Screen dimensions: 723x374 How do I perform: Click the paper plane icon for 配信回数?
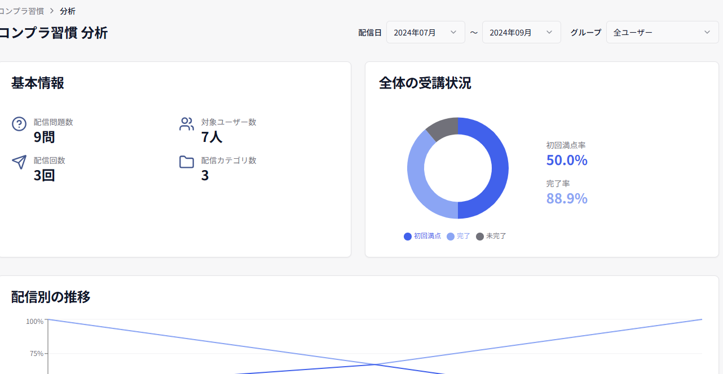19,162
